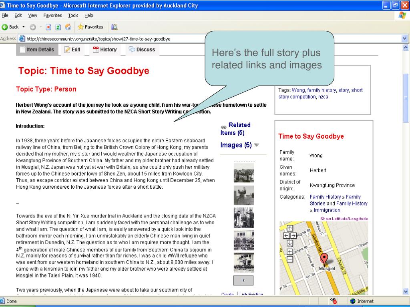Open the Back button history dropdown arrow

(x=24, y=27)
